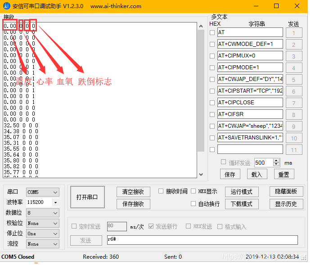This screenshot has width=311, height=265.
Task: Click the 显示历史 show history button
Action: point(286,204)
